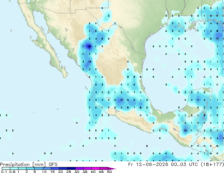224x173 pixels.
Task: Click the "(18+177)" forecast run text
Action: coord(212,165)
